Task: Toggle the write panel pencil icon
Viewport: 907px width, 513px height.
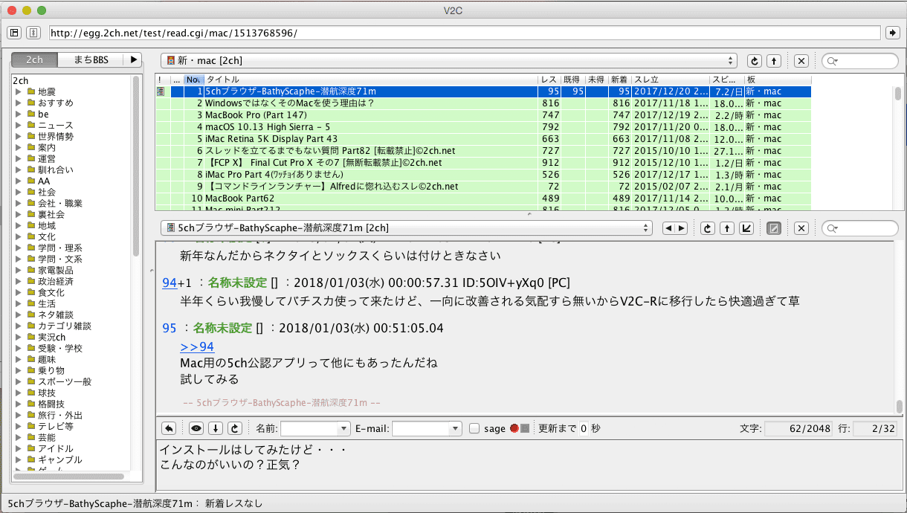Action: [774, 228]
